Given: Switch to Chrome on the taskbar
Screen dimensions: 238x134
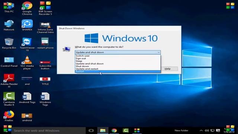Looking at the screenshot, I should click(x=114, y=130).
